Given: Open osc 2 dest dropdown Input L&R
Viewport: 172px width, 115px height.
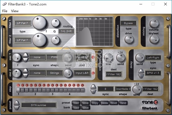Looking at the screenshot, I should click(82, 73).
